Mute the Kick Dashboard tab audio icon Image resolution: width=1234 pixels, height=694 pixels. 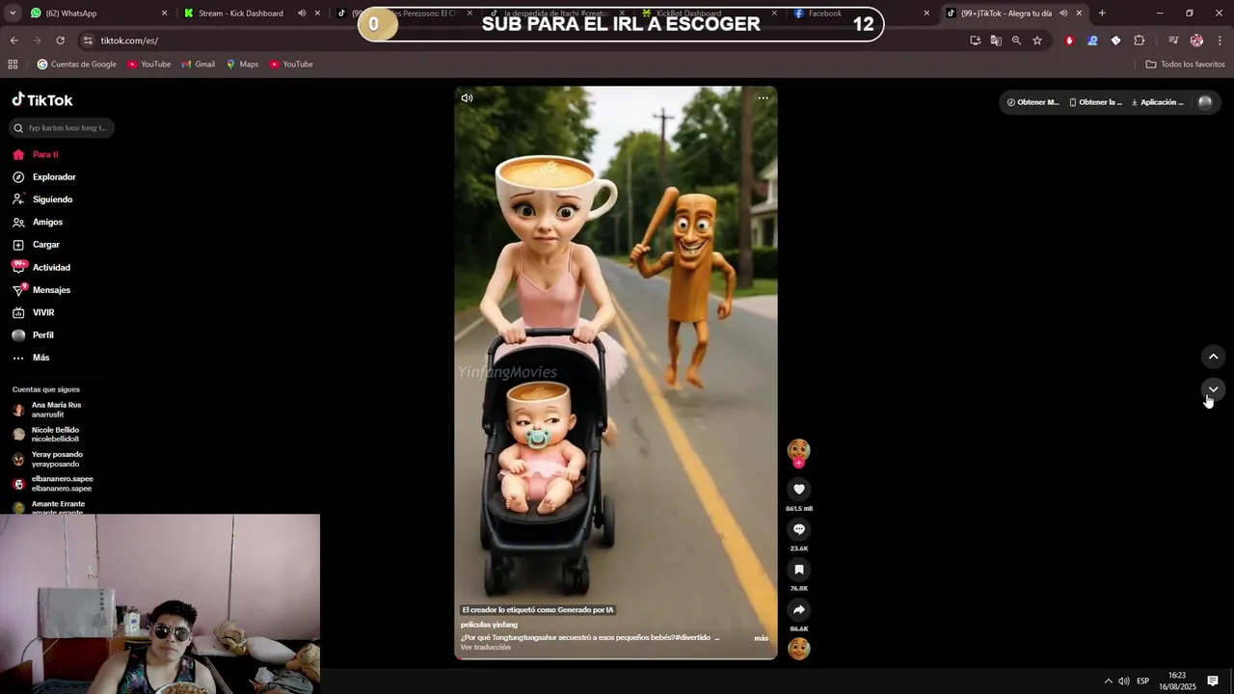[302, 13]
